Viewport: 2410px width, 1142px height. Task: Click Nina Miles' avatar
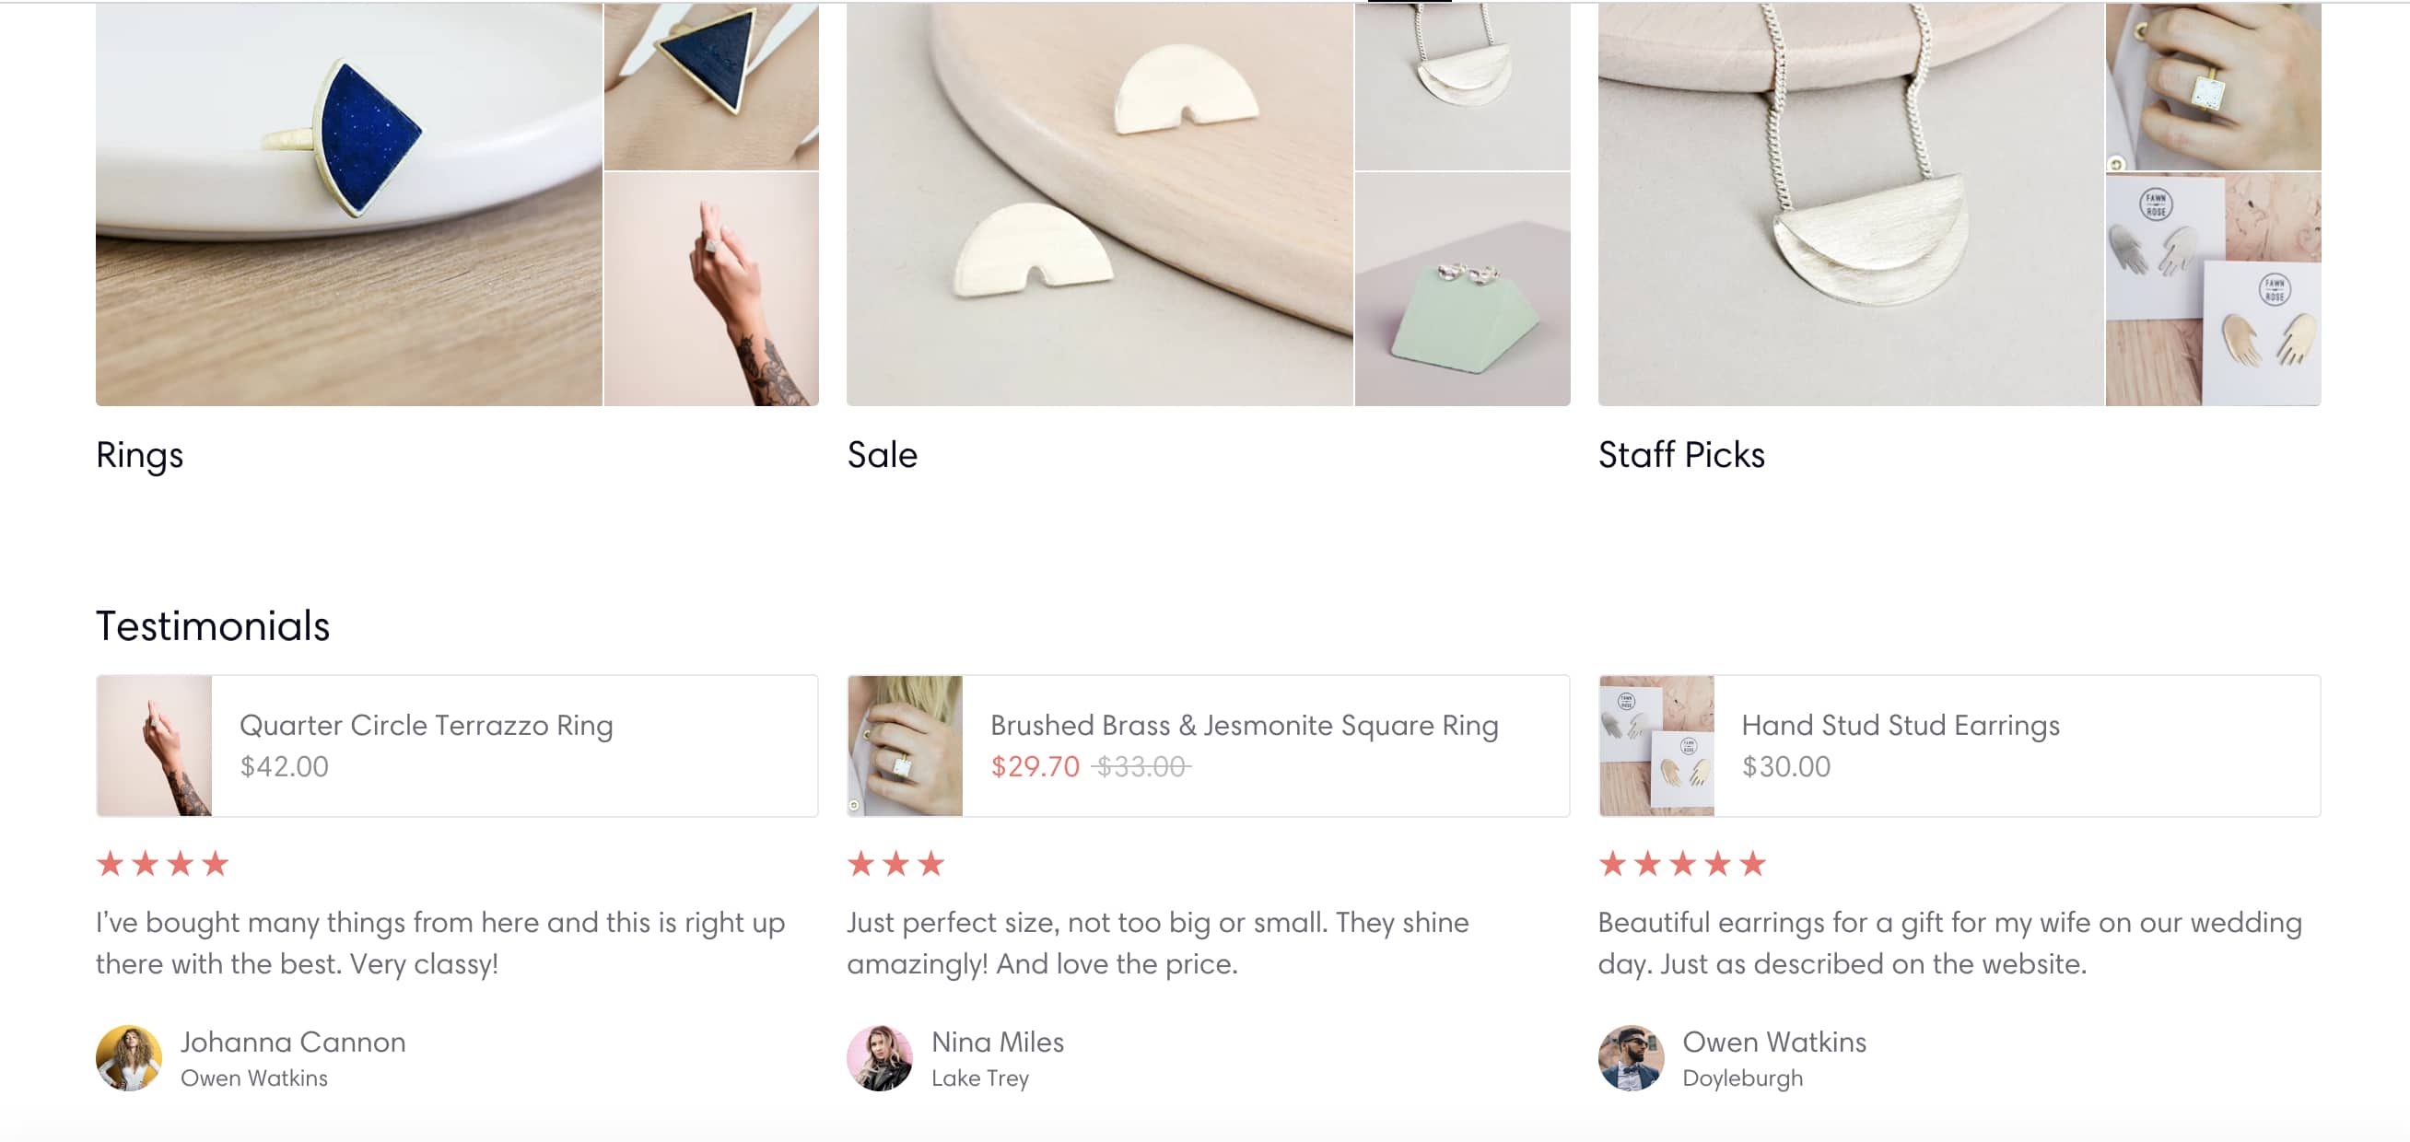pos(880,1058)
